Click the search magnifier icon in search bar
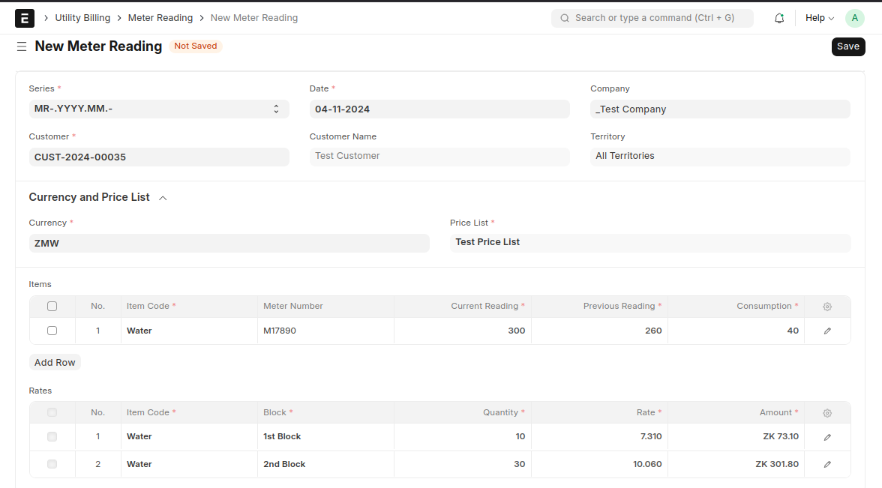The width and height of the screenshot is (882, 488). click(x=565, y=18)
